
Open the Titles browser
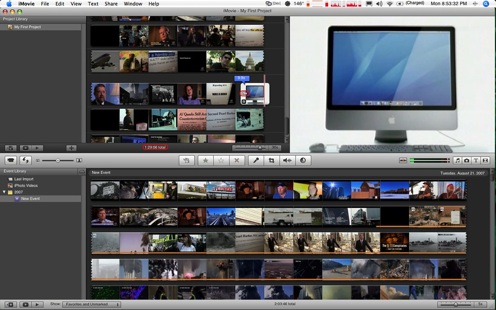(476, 161)
